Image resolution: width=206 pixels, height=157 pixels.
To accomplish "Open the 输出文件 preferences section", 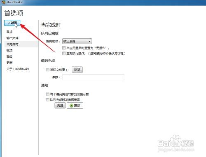I will click(12, 38).
